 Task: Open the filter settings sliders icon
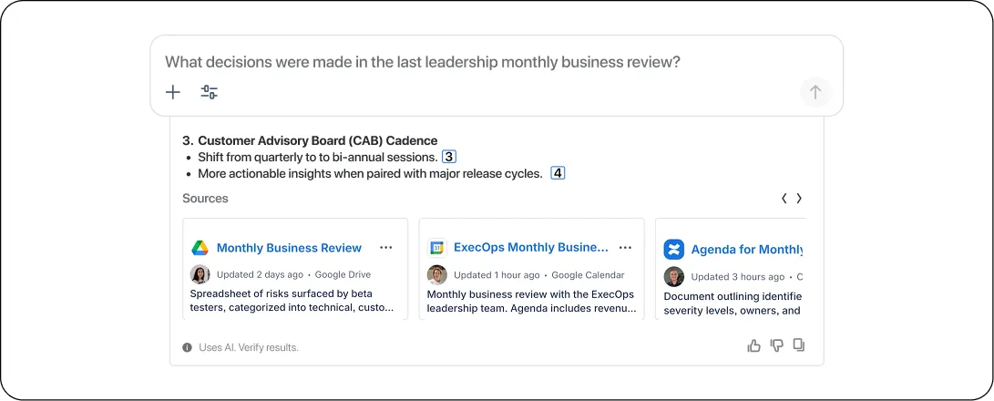coord(210,92)
